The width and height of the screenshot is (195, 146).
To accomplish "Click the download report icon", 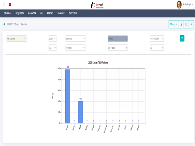I will (x=181, y=24).
